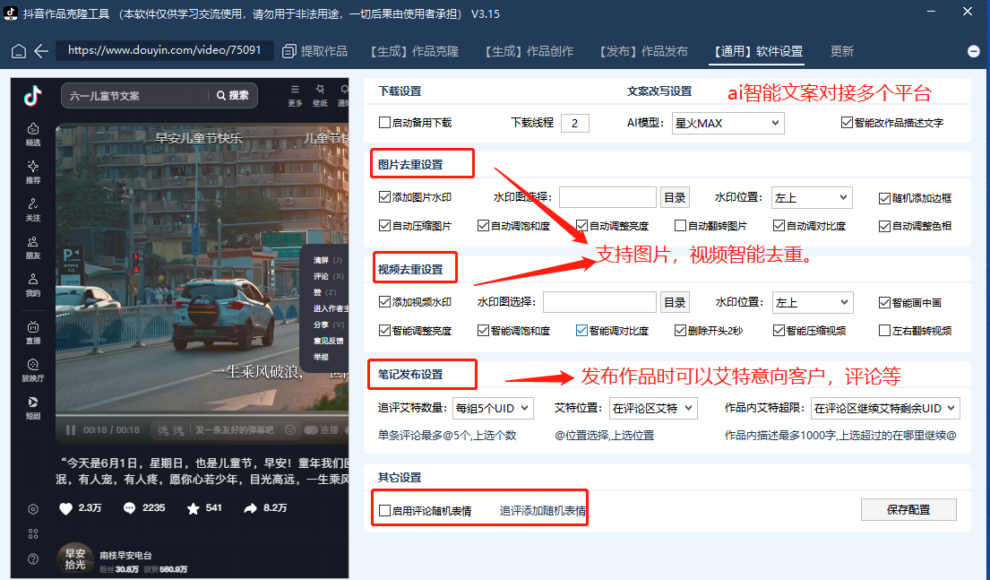
Task: Select 评论 from the context menu
Action: tap(323, 276)
